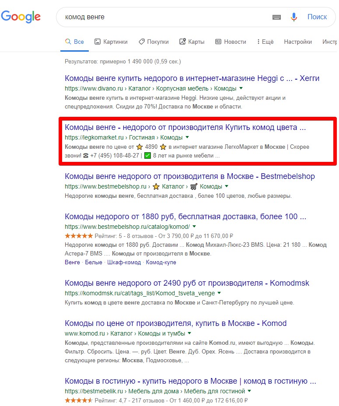
Task: Click www.komod.ru breadcrumb URL
Action: pos(85,333)
